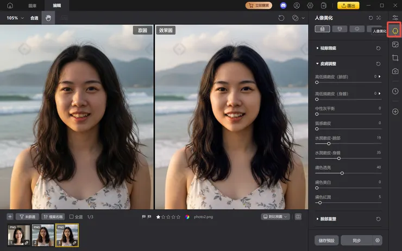Select the second mask portrait tab

tap(340, 29)
